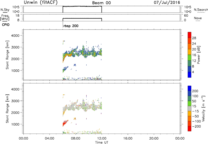
Task: Pick the red top segment of Power colorbar
Action: [190, 35]
